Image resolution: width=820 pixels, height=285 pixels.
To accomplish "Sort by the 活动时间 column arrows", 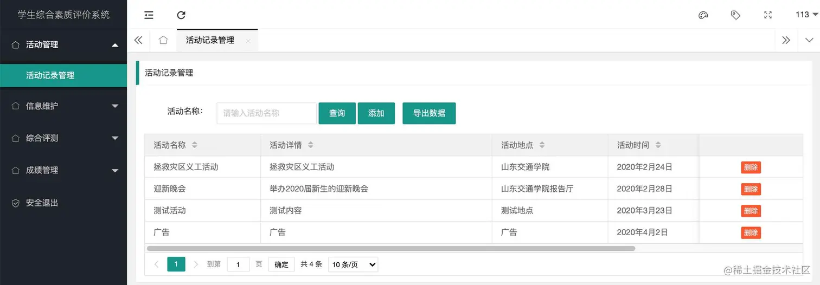I will pos(658,145).
